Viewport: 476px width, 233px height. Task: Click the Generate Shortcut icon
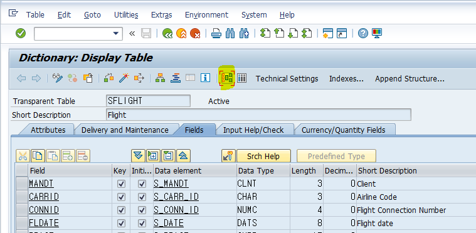[342, 33]
